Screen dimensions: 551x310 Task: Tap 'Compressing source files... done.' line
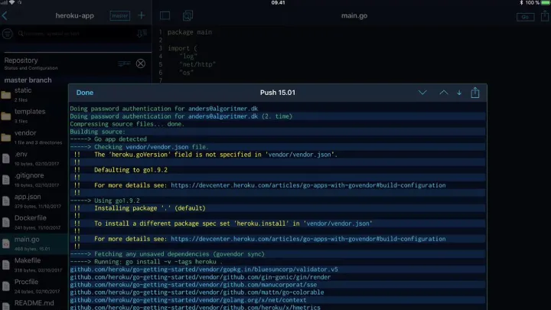coord(127,124)
